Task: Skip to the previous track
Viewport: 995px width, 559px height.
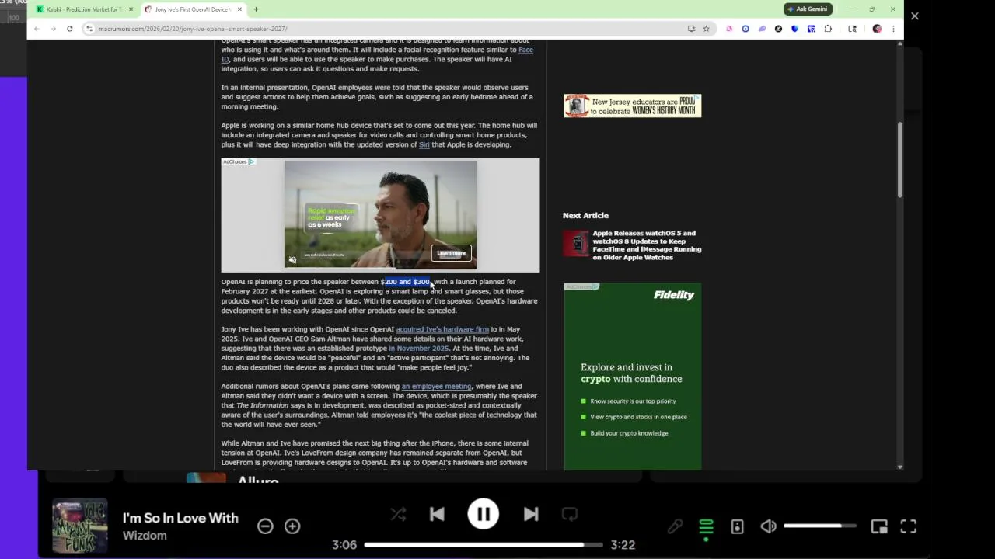Action: [437, 514]
